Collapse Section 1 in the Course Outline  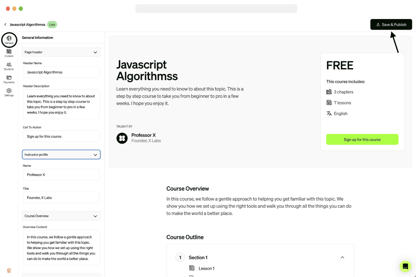click(x=342, y=258)
